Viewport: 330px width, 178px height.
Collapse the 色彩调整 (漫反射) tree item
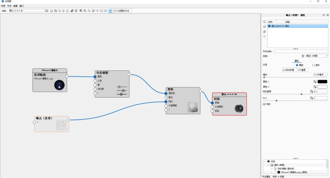coord(272,169)
